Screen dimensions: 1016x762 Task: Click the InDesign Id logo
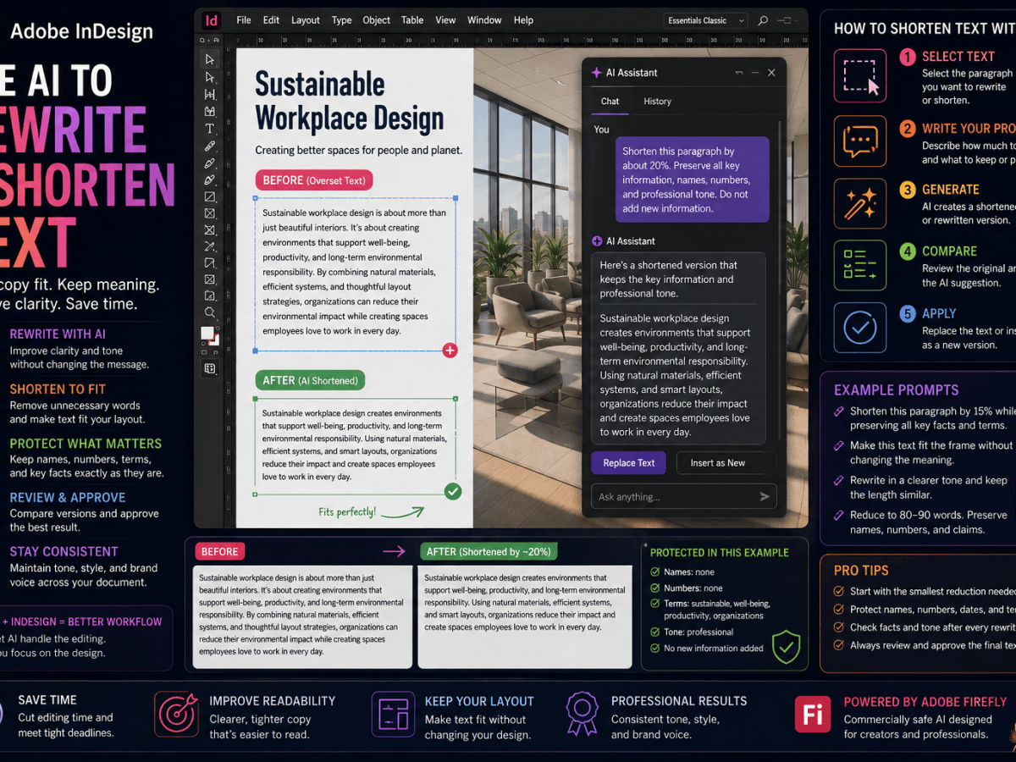tap(213, 20)
